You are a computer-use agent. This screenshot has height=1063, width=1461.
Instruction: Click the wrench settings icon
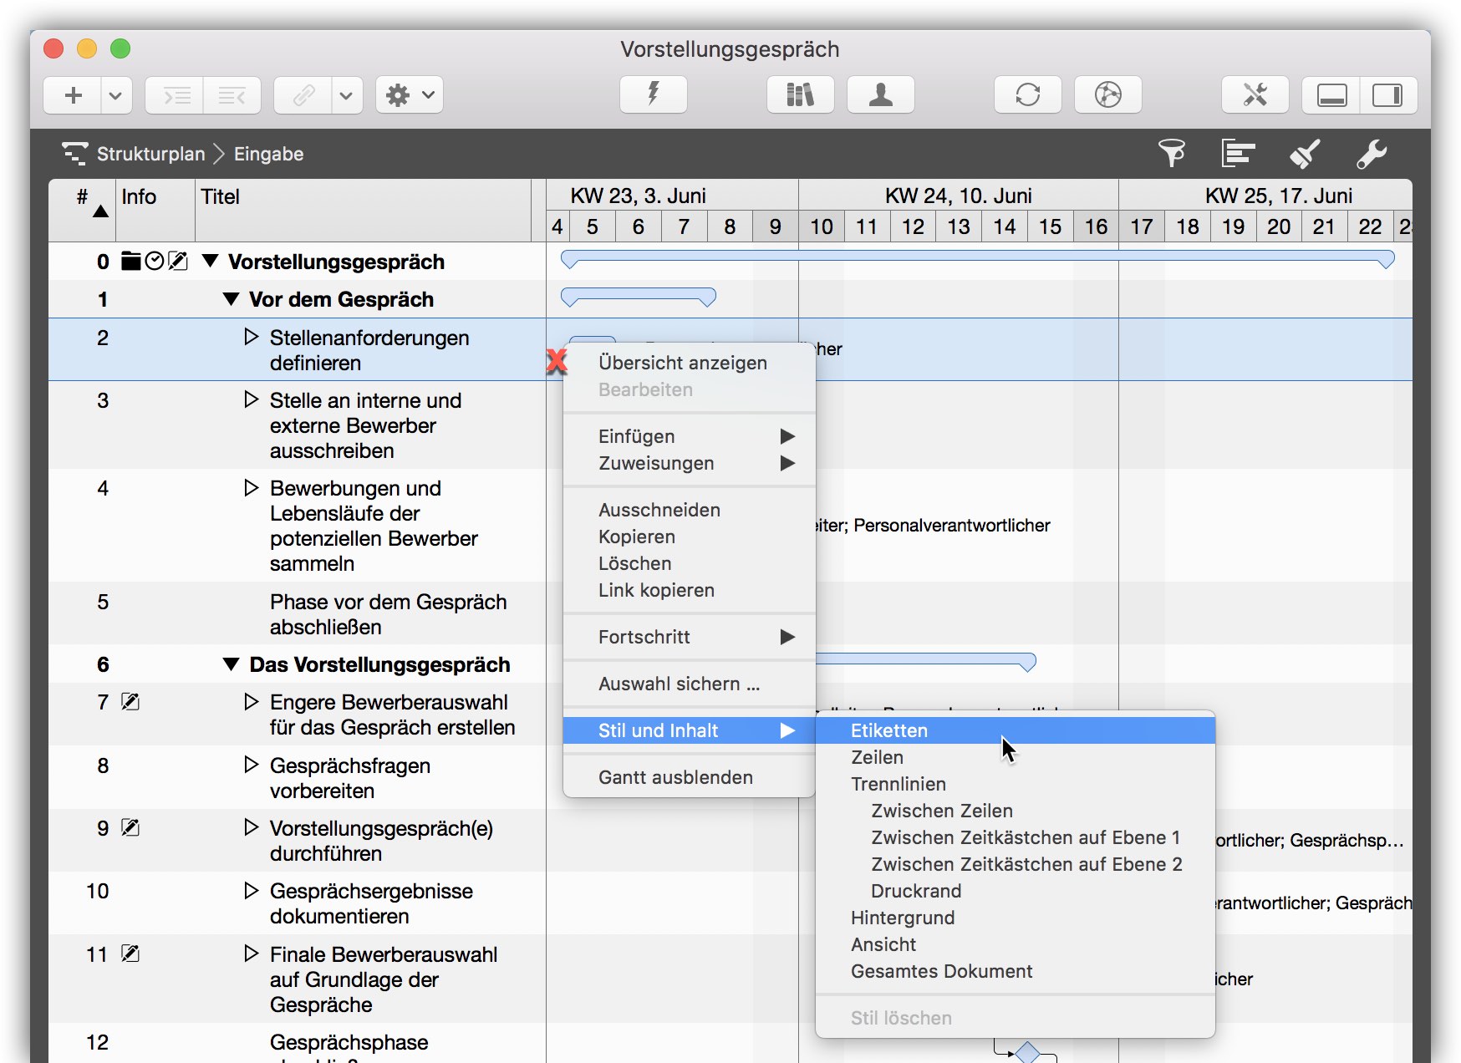click(1371, 154)
